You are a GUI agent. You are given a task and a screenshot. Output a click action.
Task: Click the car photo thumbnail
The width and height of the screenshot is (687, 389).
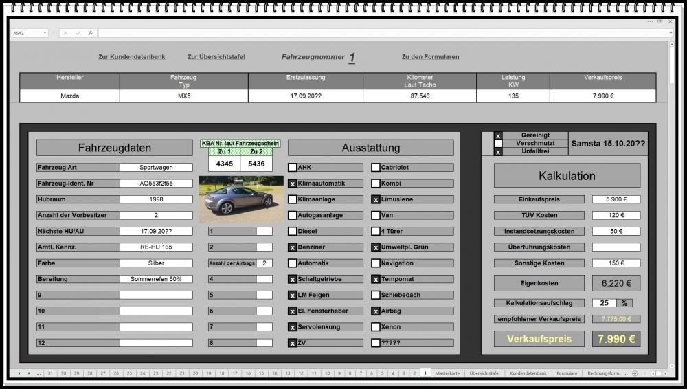pyautogui.click(x=240, y=199)
